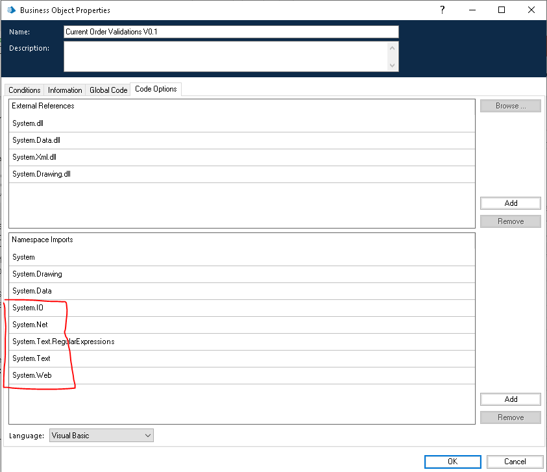Add a new external reference

[x=511, y=203]
